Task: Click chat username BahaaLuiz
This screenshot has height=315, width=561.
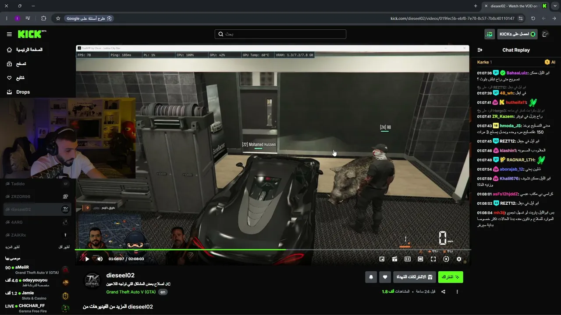Action: 517,73
